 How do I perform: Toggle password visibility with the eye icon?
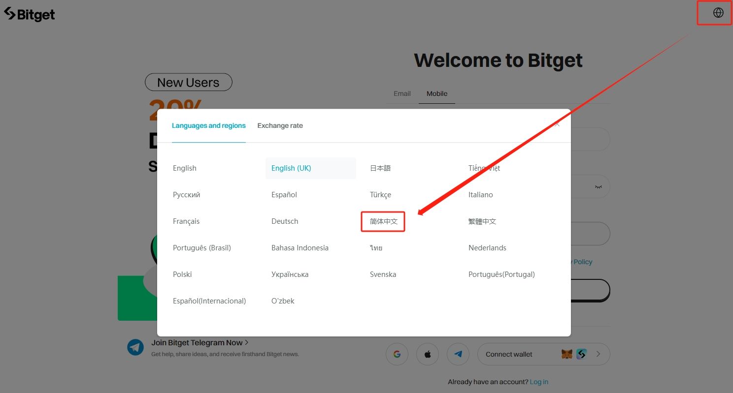pos(598,186)
